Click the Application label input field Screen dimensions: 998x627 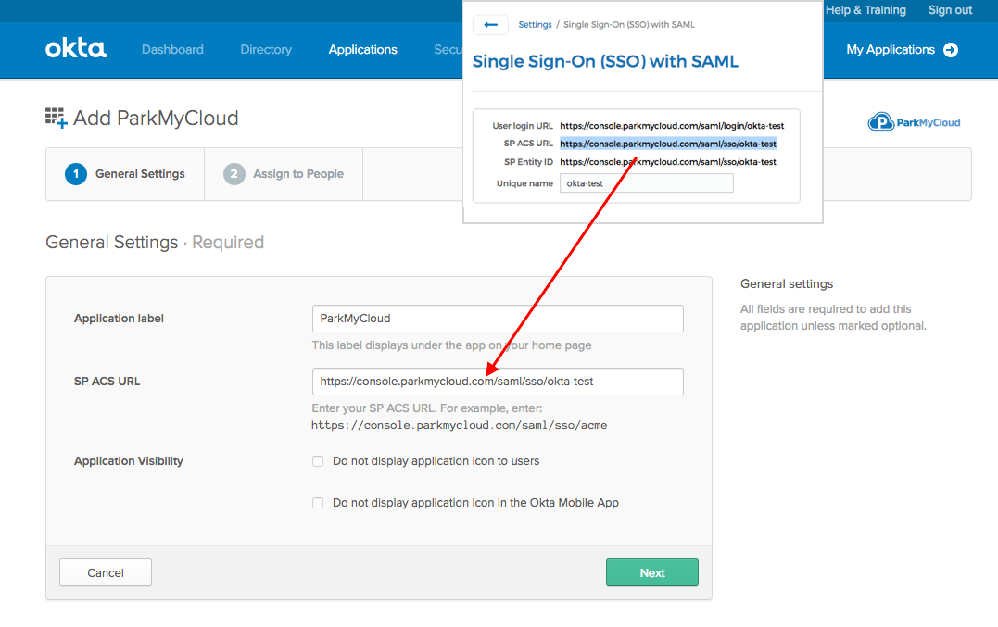498,319
